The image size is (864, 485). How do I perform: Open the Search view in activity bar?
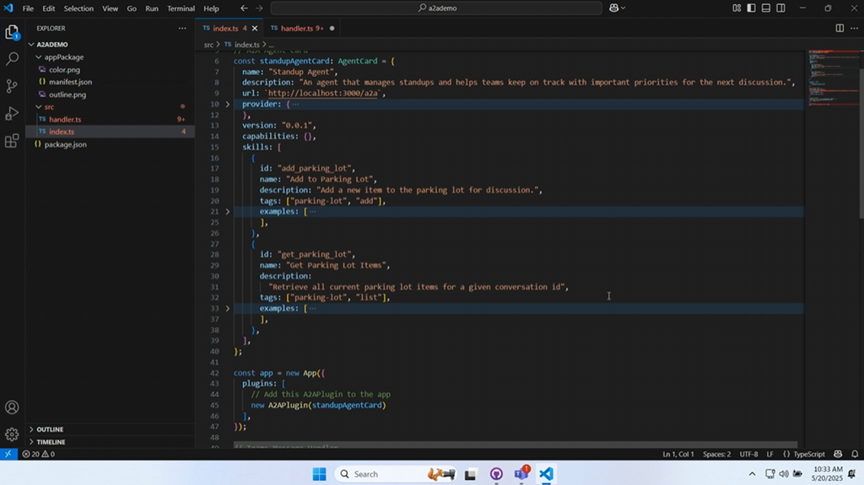click(x=12, y=59)
